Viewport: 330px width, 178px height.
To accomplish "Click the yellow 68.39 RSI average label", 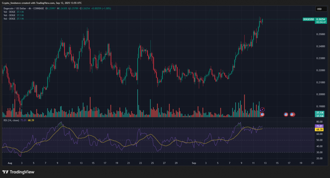I will tap(319, 129).
